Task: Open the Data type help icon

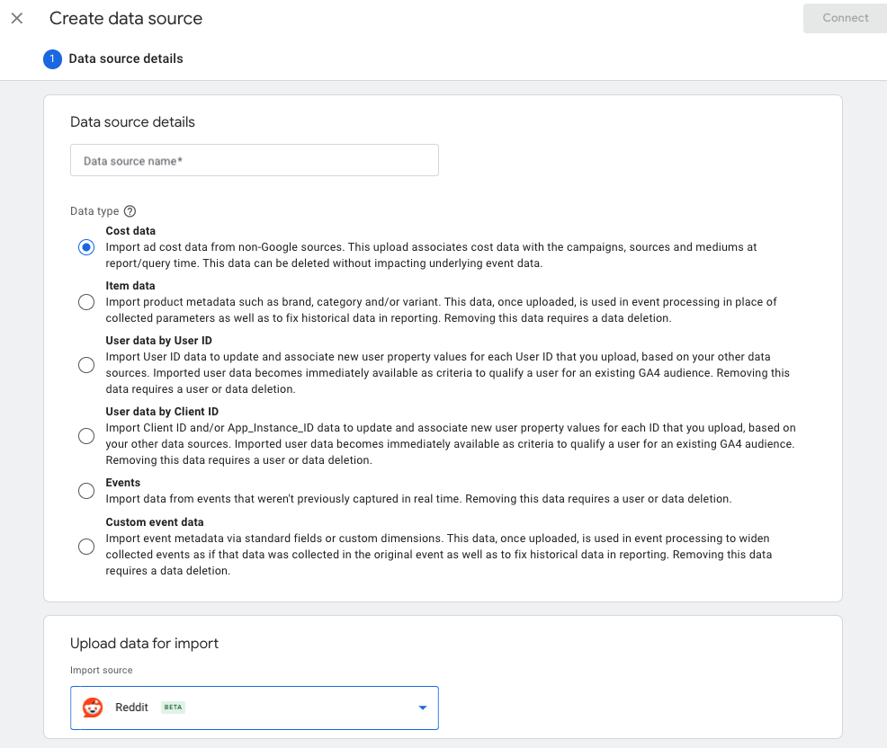Action: point(130,211)
